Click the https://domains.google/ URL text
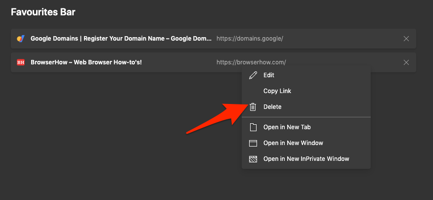This screenshot has height=200, width=433. pyautogui.click(x=250, y=39)
